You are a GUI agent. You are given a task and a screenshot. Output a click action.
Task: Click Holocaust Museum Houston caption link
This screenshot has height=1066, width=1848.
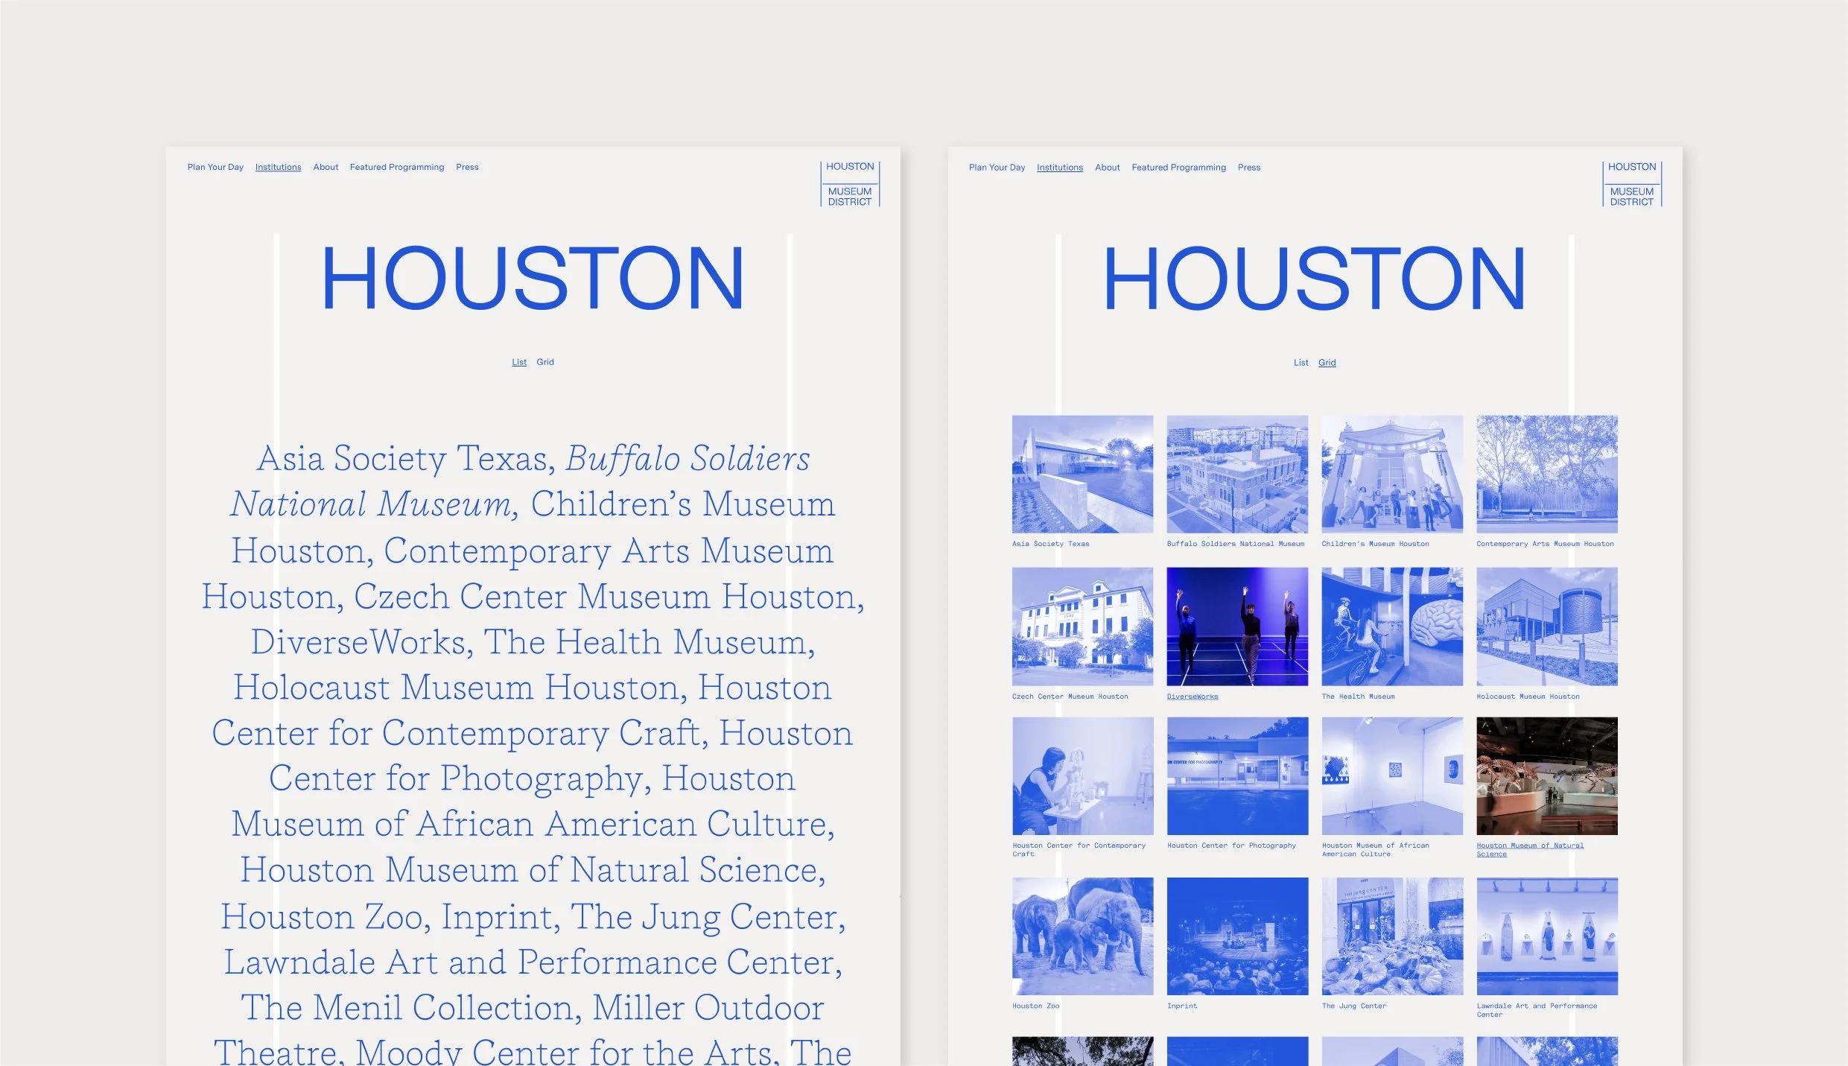(1527, 697)
